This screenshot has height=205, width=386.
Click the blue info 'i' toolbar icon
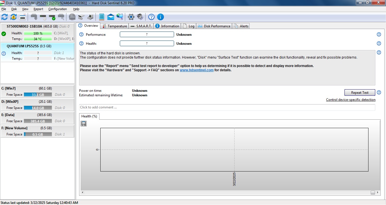[161, 17]
